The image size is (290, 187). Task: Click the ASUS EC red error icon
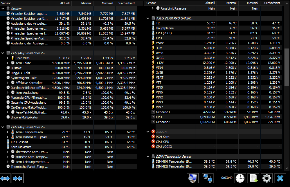coord(153,132)
